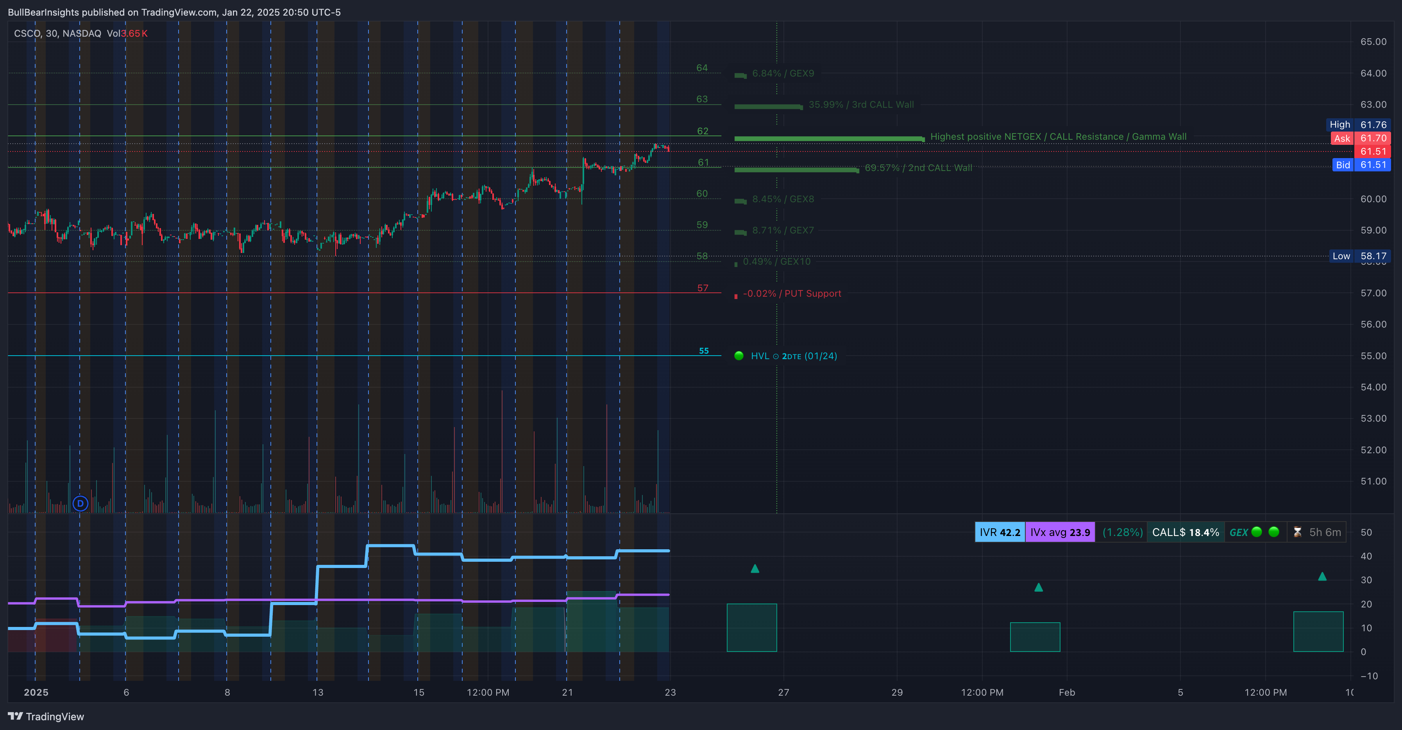Click the hourglass countdown icon
Screen dimensions: 1402x730
1298,532
